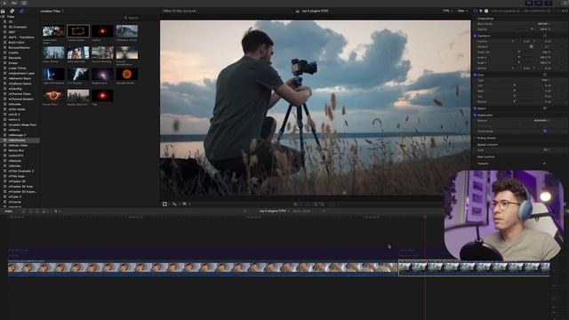Select the mAdjustment Layer category

(x=21, y=73)
